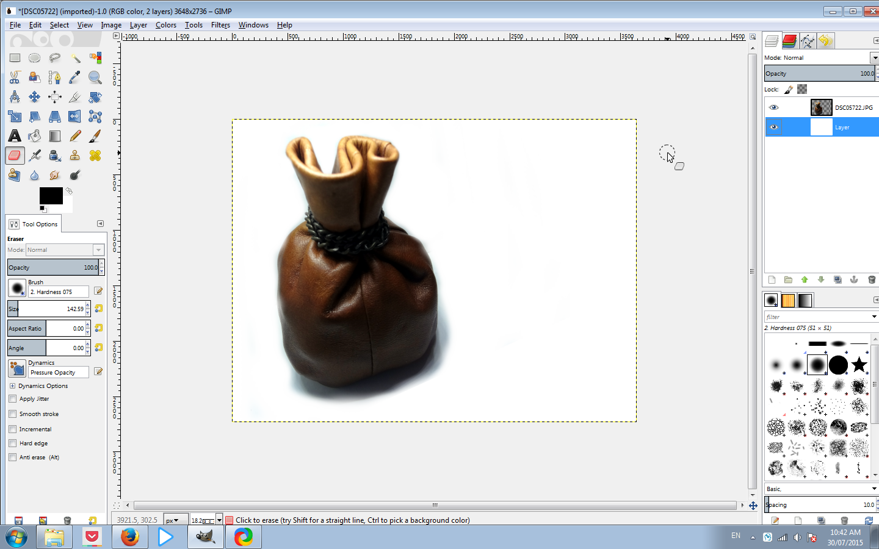Check the Incremental option
The width and height of the screenshot is (879, 549).
12,429
